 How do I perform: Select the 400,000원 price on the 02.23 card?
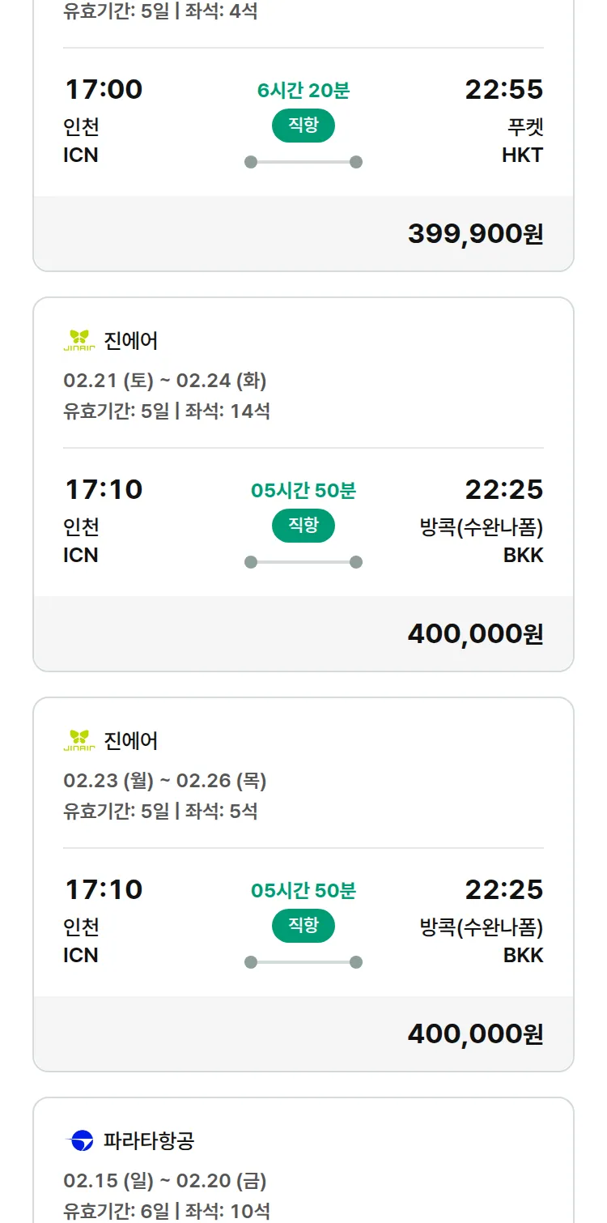click(475, 1034)
